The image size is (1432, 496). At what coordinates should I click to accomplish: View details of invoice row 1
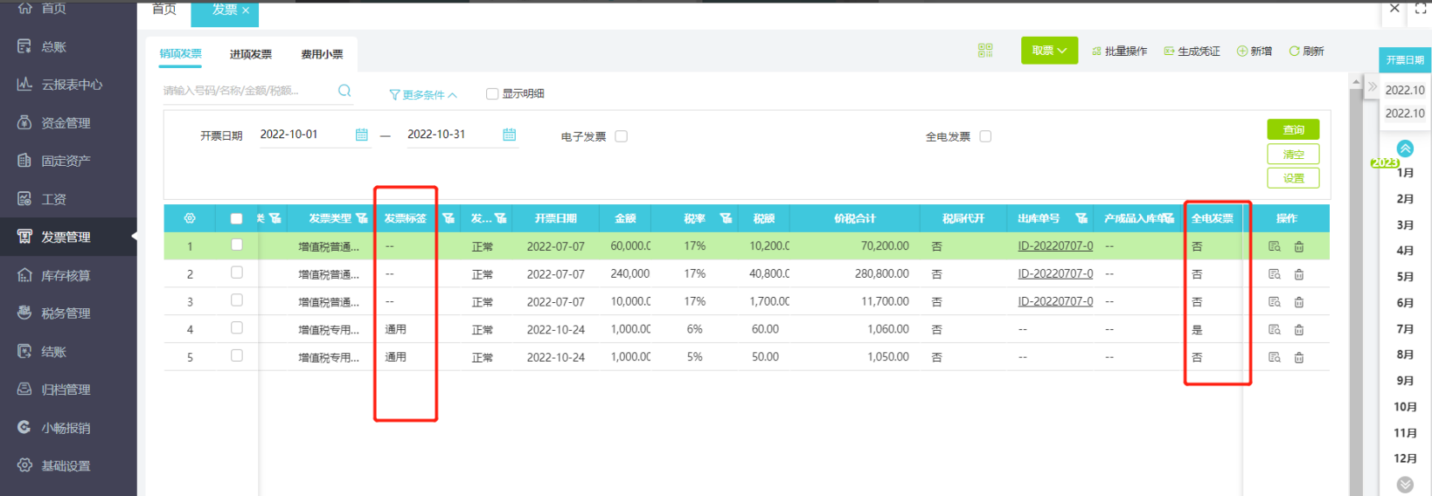[1275, 247]
